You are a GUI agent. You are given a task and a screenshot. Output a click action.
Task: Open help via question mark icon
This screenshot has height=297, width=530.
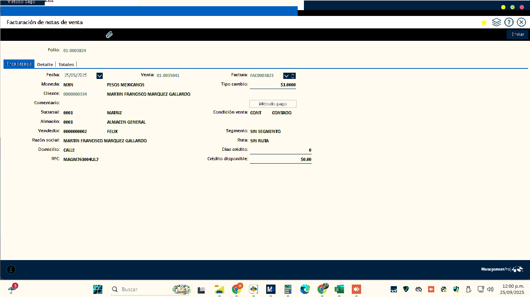[x=509, y=23]
